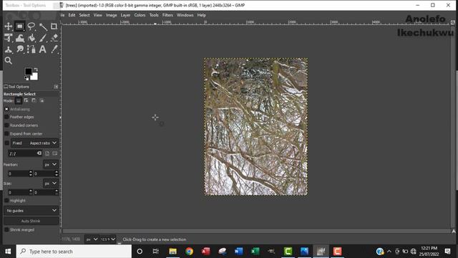This screenshot has width=458, height=258.
Task: Open the Select menu
Action: pyautogui.click(x=84, y=15)
